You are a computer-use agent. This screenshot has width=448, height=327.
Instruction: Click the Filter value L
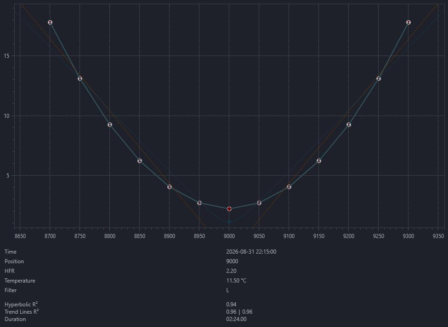[228, 290]
